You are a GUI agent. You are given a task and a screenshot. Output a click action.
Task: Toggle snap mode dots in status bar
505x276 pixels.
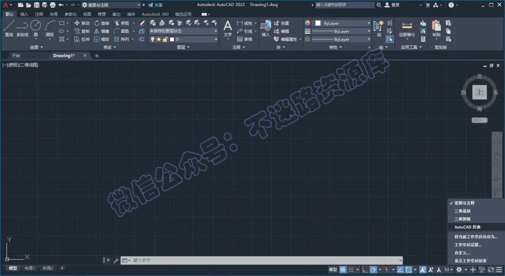coord(351,269)
